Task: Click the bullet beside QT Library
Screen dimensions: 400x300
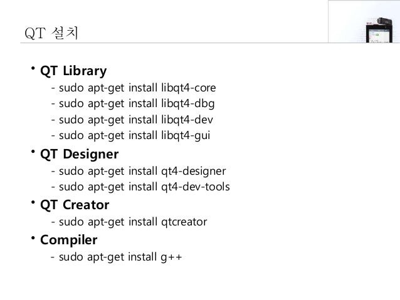Action: [33, 68]
